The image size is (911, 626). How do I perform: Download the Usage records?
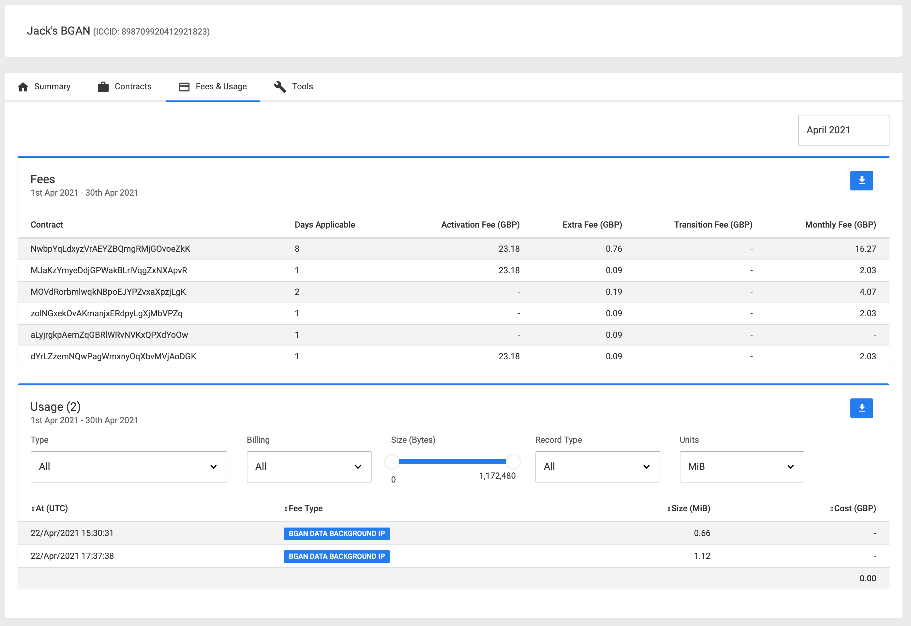click(x=861, y=408)
